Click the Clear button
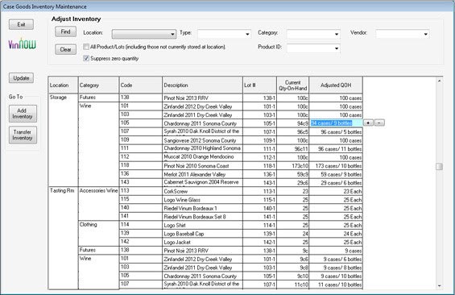The width and height of the screenshot is (455, 295). coord(65,49)
